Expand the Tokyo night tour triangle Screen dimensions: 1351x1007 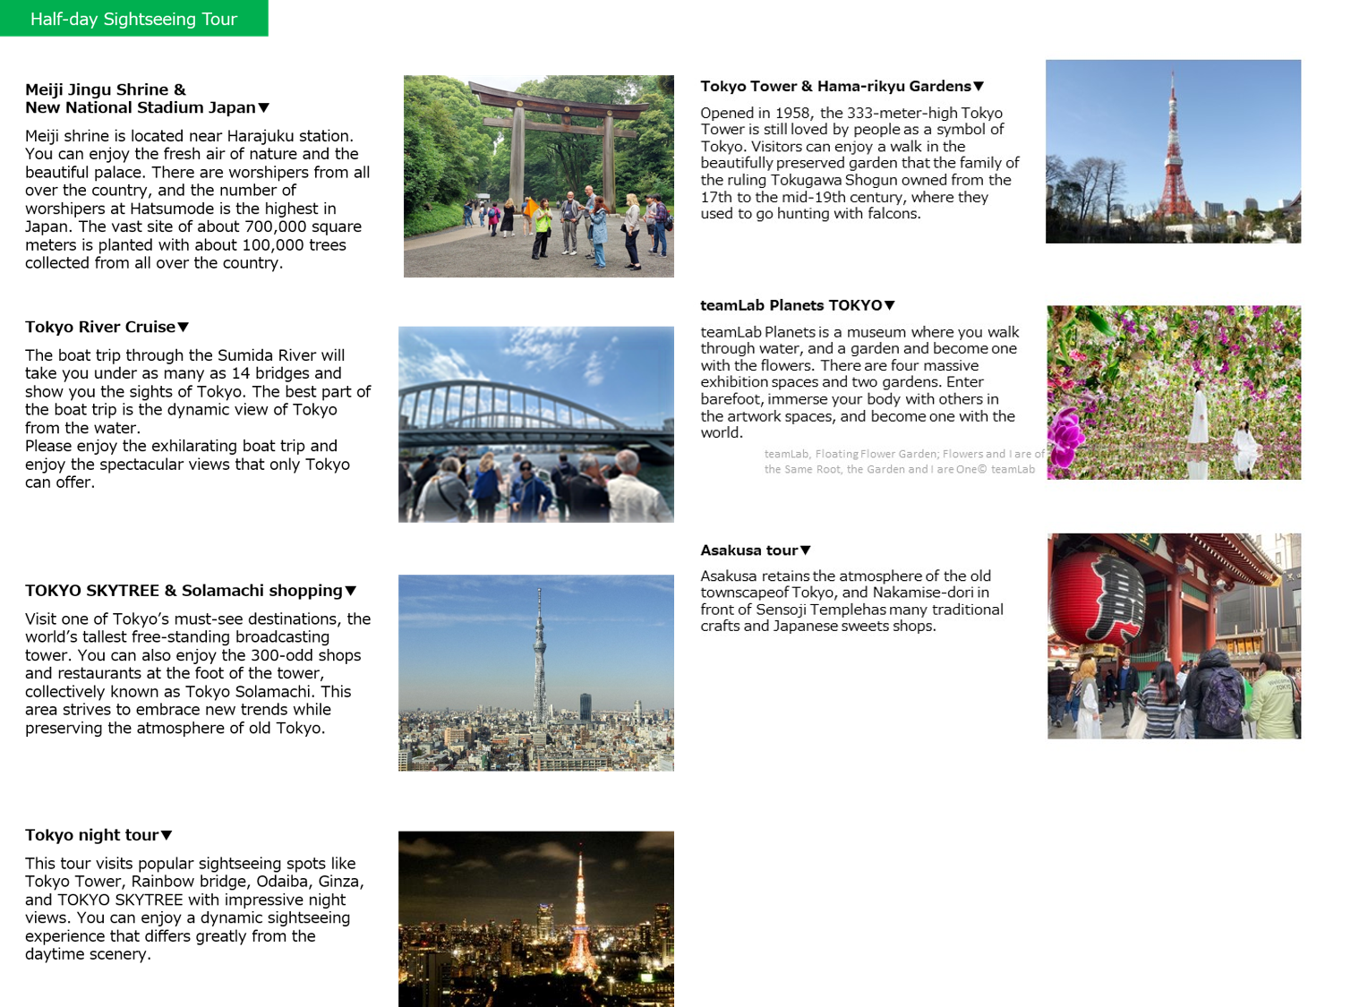[x=167, y=835]
